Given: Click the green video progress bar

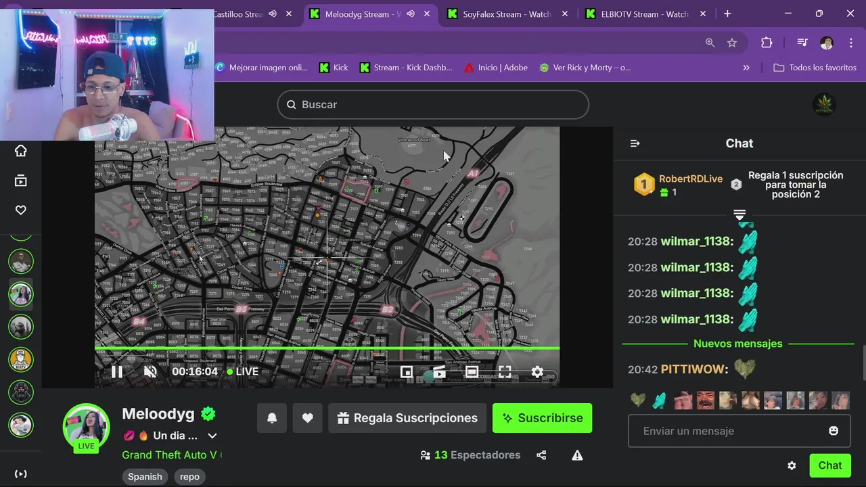Looking at the screenshot, I should [x=327, y=348].
